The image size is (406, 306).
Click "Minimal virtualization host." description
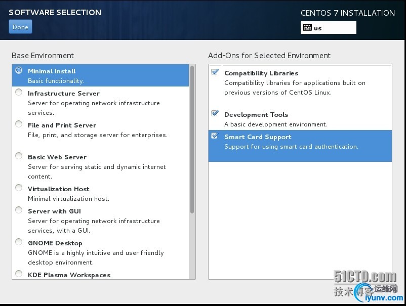[x=69, y=199]
